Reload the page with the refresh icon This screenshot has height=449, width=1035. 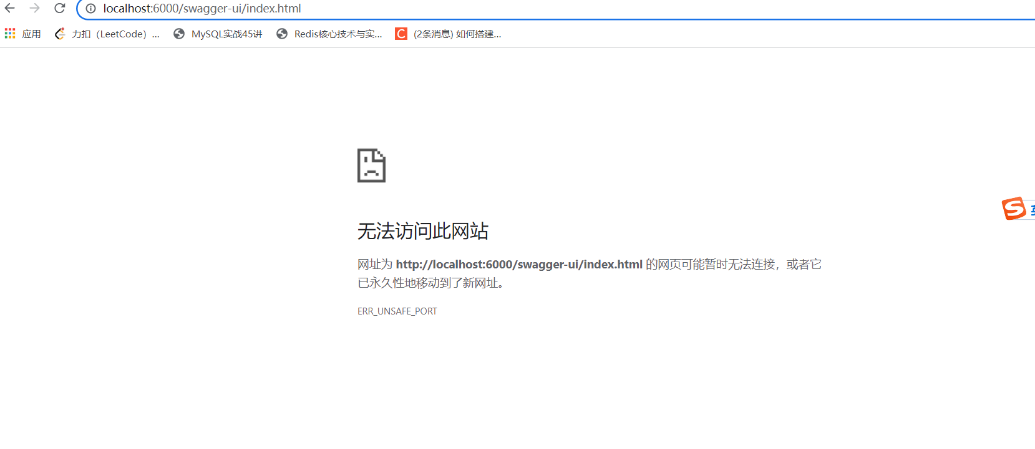click(60, 8)
